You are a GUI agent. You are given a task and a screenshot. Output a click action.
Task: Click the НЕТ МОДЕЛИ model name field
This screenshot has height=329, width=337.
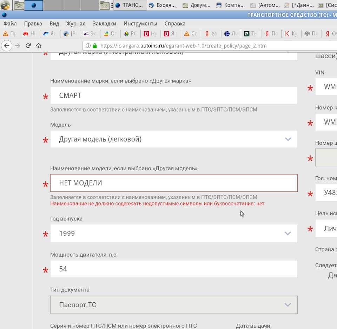click(174, 183)
